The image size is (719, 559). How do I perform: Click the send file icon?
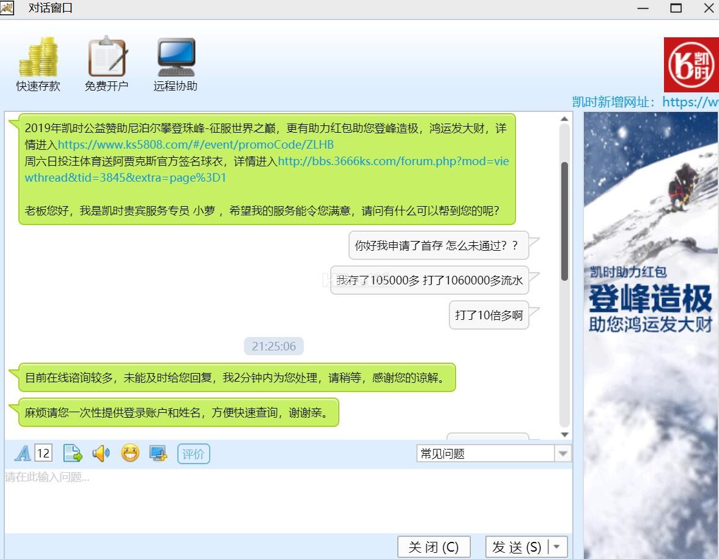click(x=73, y=453)
